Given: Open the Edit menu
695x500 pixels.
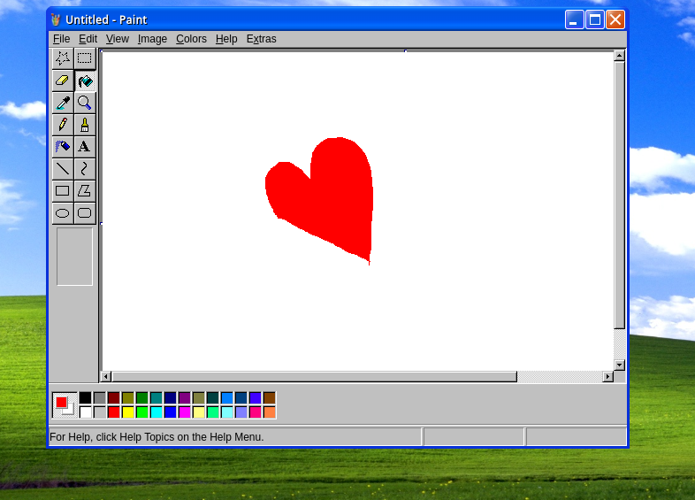Looking at the screenshot, I should (88, 39).
